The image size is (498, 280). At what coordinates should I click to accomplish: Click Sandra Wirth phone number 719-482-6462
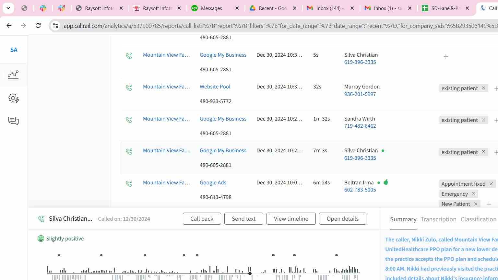360,126
